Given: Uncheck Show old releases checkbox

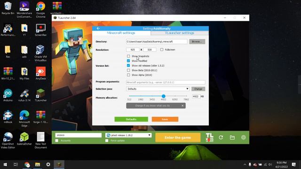Looking at the screenshot, I should [x=128, y=66].
